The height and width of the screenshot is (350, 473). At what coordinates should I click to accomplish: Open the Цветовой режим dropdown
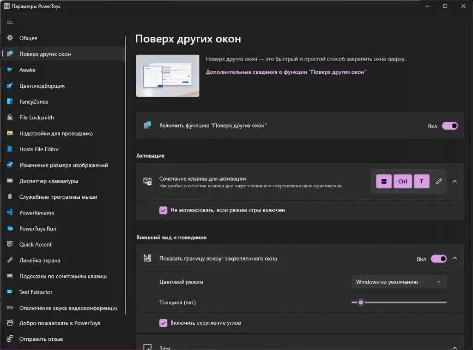pyautogui.click(x=399, y=282)
